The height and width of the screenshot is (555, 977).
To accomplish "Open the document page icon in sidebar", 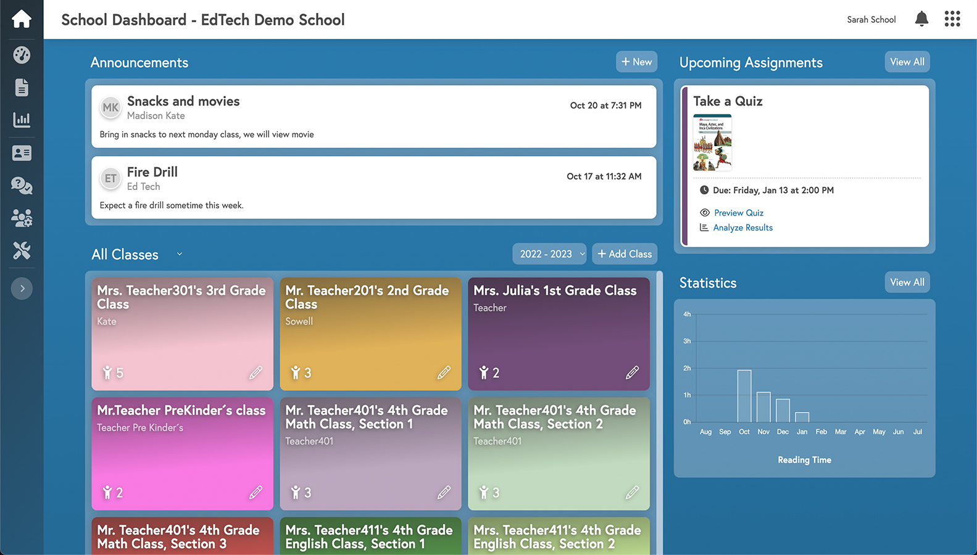I will (22, 88).
